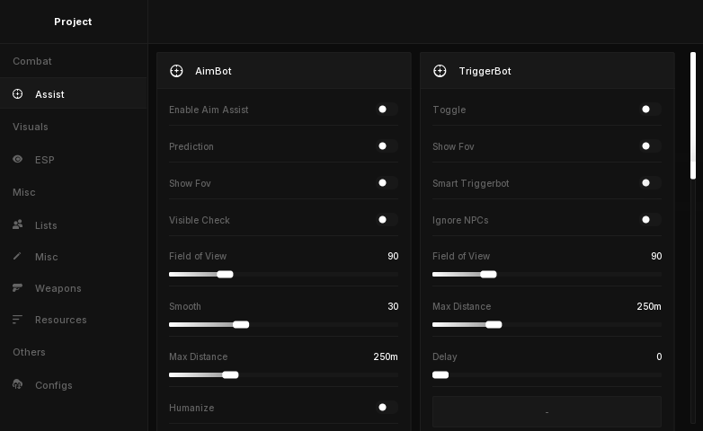
Task: Click the Configs cloud icon
Action: coord(18,385)
